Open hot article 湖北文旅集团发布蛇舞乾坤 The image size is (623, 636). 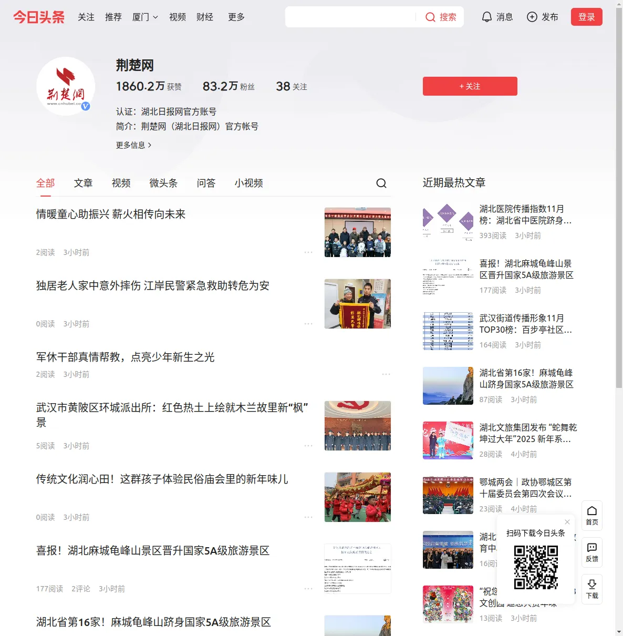click(x=528, y=433)
